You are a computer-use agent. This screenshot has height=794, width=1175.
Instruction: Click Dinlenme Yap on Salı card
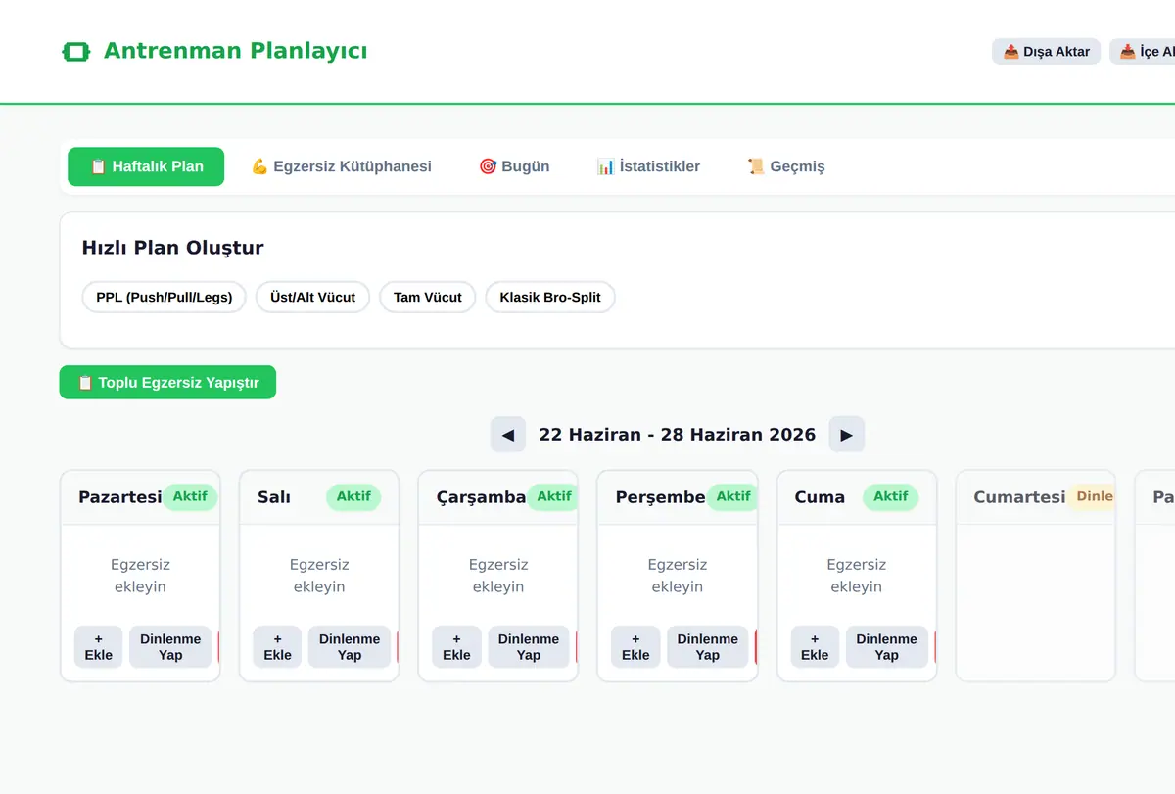(350, 647)
